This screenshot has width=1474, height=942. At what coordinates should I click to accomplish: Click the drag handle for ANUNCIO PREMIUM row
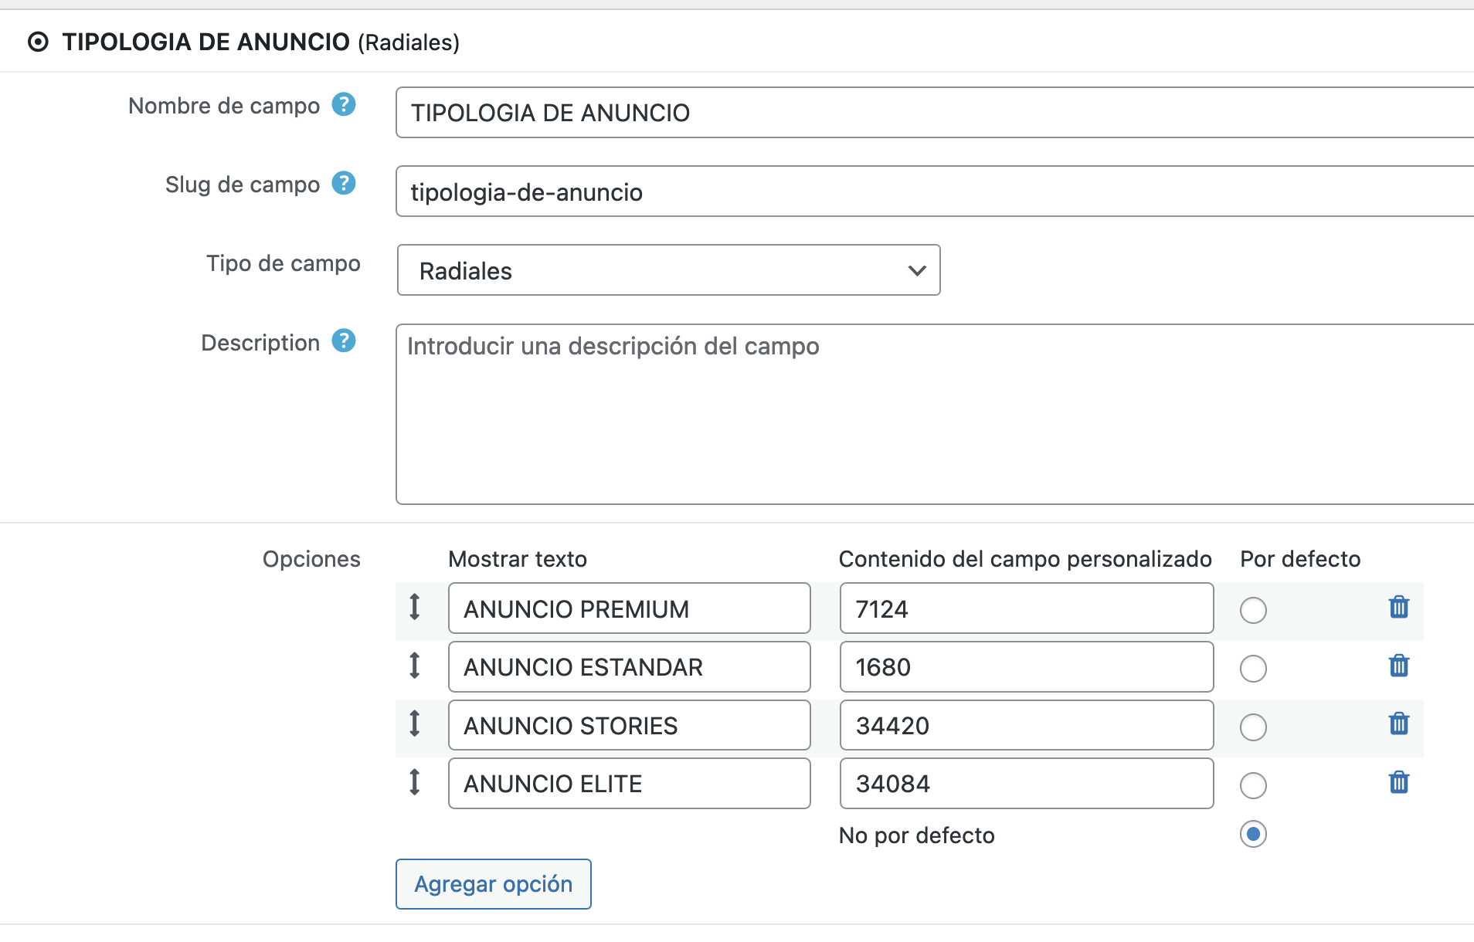415,607
